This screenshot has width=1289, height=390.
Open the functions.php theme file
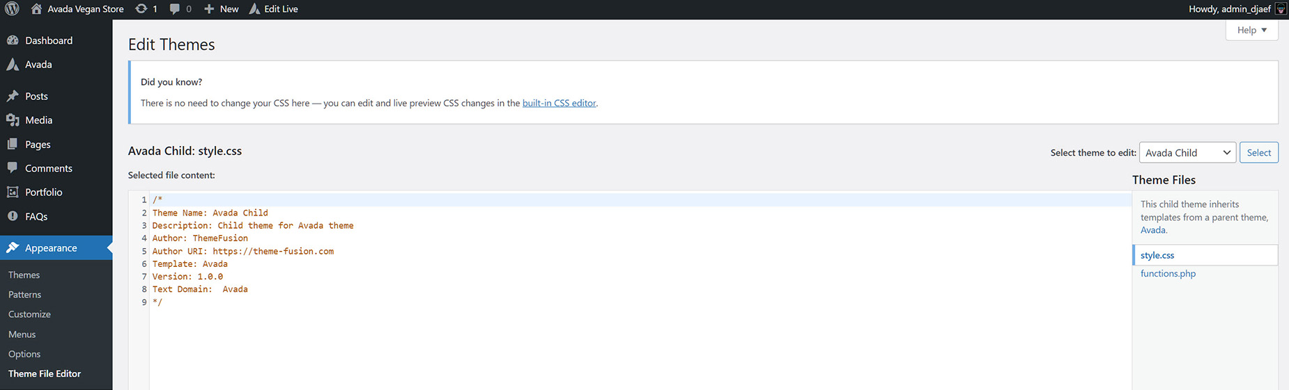(x=1168, y=273)
